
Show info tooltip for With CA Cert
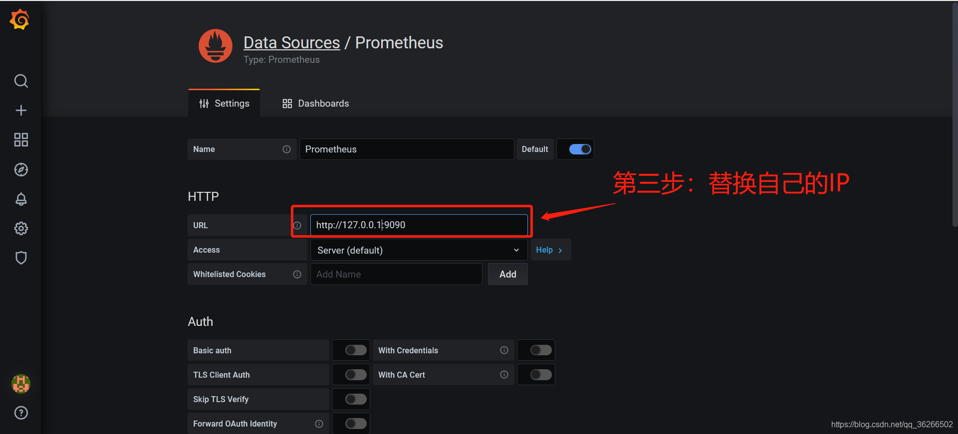tap(504, 375)
